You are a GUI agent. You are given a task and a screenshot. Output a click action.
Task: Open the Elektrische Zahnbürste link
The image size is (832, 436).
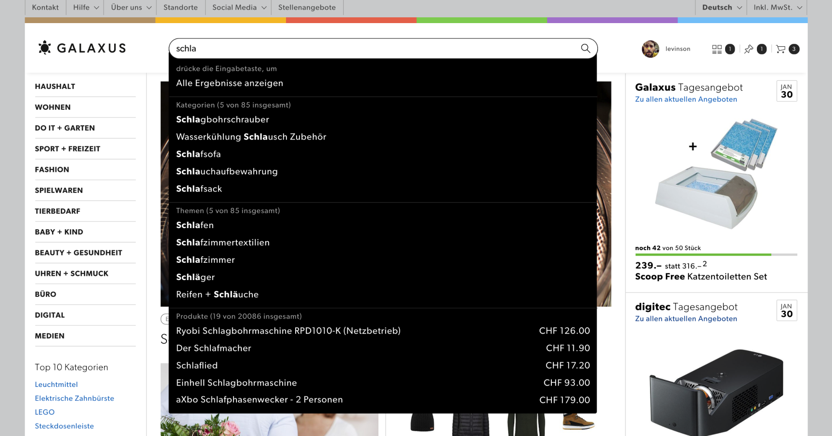pyautogui.click(x=75, y=398)
